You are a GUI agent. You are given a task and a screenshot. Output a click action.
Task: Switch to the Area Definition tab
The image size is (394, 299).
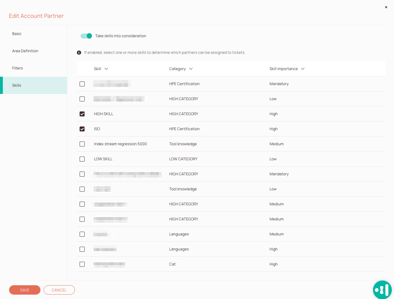[25, 51]
